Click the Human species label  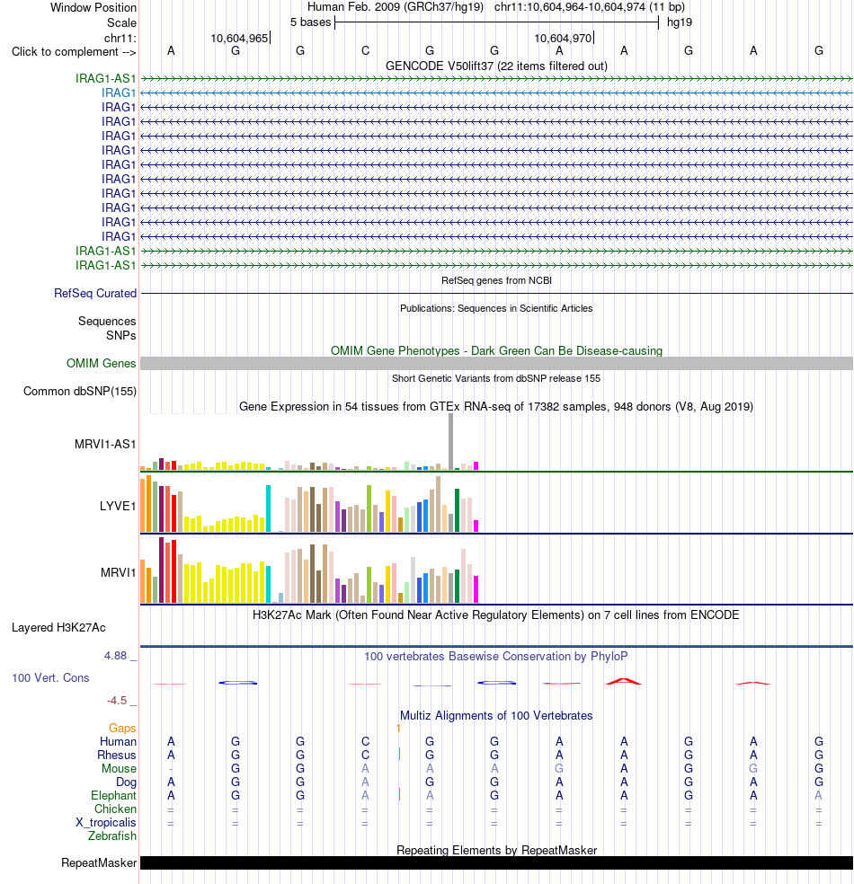pos(119,741)
